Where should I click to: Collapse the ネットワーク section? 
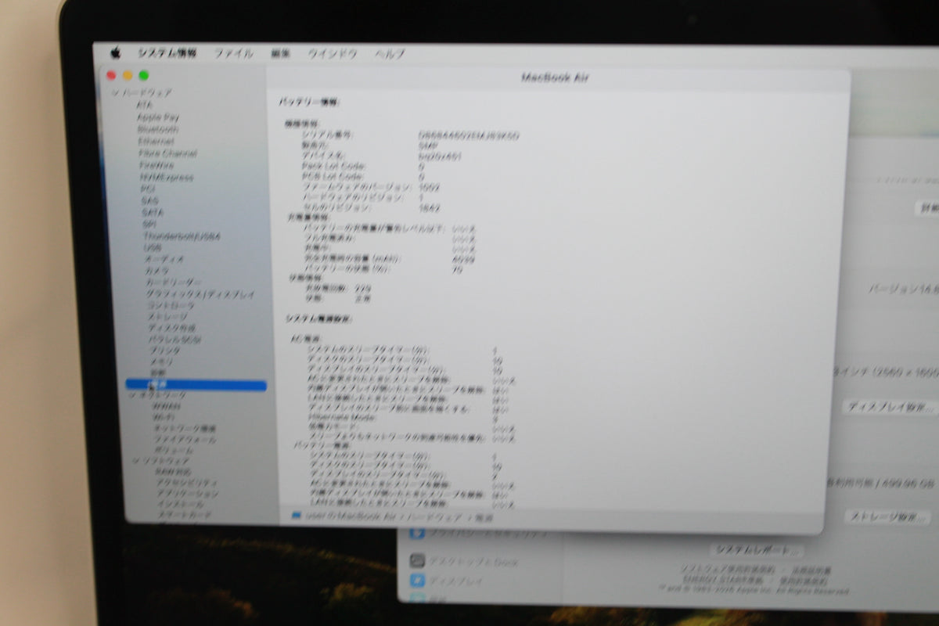pyautogui.click(x=132, y=396)
